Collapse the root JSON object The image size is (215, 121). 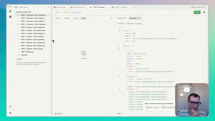click(x=119, y=28)
